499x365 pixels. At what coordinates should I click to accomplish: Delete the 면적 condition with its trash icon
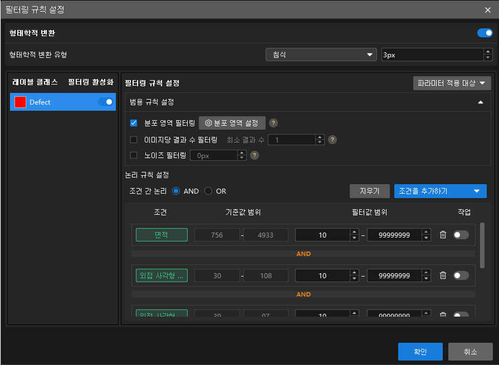click(x=443, y=235)
